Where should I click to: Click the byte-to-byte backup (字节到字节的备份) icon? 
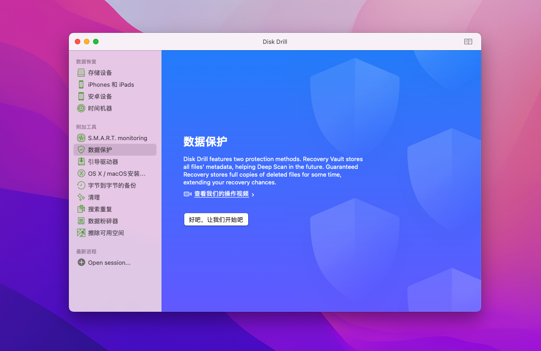tap(81, 185)
